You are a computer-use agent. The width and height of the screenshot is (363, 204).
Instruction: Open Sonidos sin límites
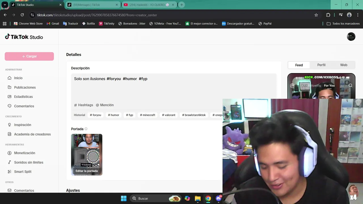(29, 162)
